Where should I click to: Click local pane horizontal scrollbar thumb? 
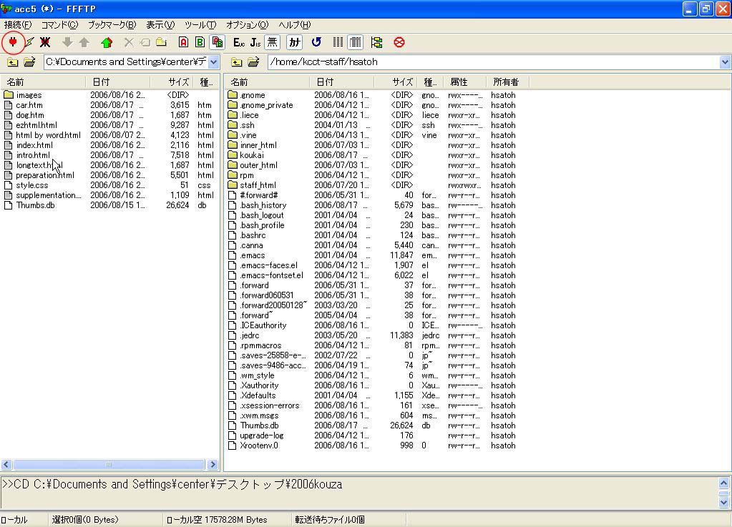click(109, 465)
